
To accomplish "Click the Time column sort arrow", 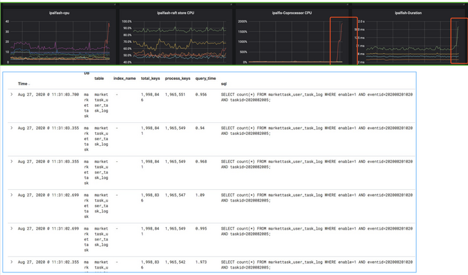I will point(29,84).
